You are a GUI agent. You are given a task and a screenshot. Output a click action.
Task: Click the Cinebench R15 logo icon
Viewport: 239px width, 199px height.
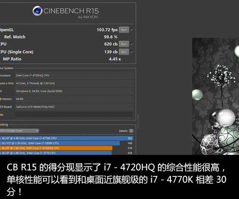38,11
